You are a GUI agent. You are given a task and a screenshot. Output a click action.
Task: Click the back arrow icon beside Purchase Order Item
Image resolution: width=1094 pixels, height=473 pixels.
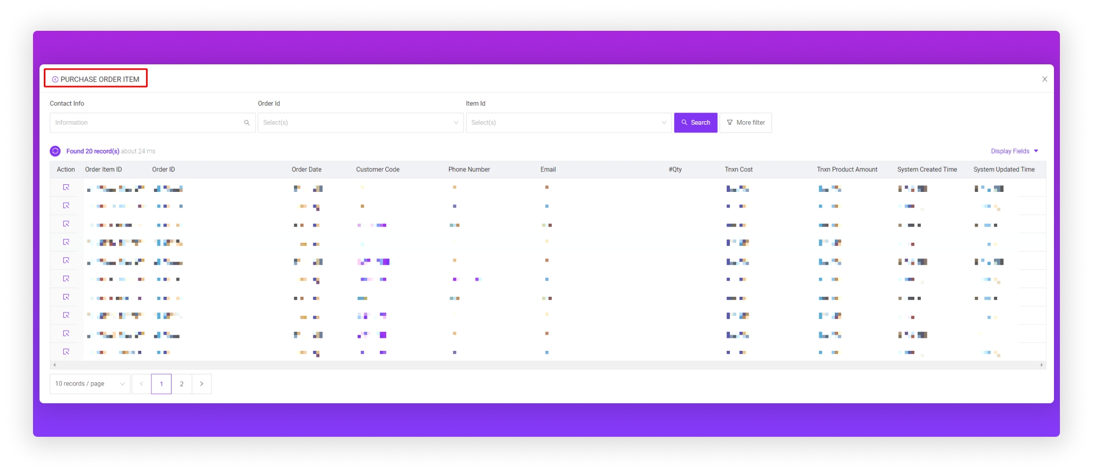point(55,79)
